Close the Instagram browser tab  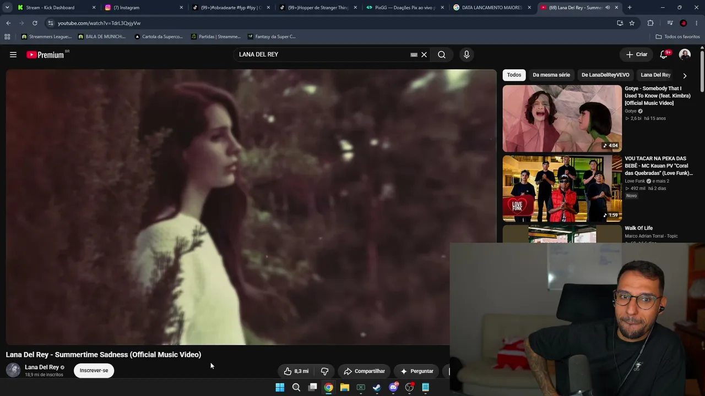coord(181,8)
